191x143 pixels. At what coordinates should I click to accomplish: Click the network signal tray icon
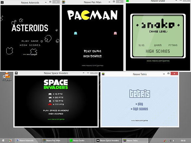click(x=170, y=141)
